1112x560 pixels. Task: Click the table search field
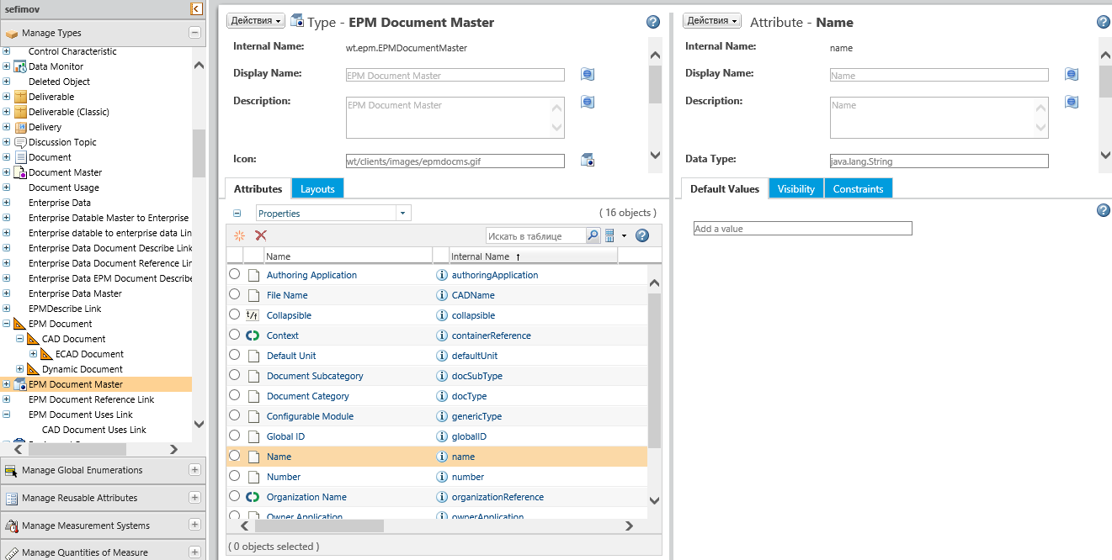[x=536, y=236]
